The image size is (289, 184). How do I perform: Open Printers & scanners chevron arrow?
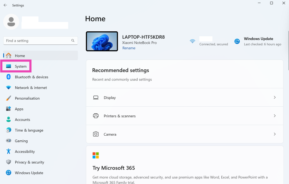275,116
